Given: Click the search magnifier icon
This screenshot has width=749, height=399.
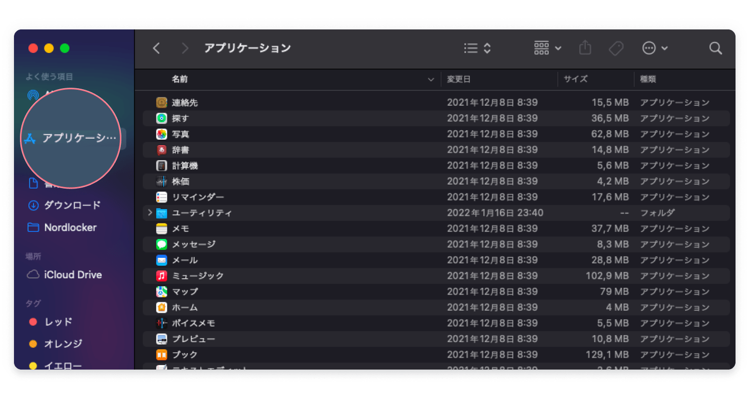Looking at the screenshot, I should click(x=716, y=48).
